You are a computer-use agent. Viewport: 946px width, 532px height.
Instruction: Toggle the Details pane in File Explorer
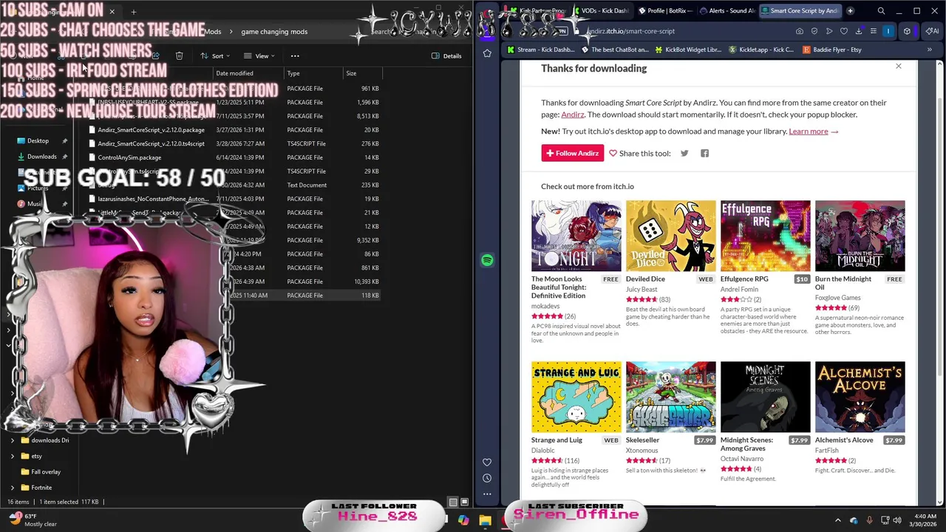click(x=447, y=55)
